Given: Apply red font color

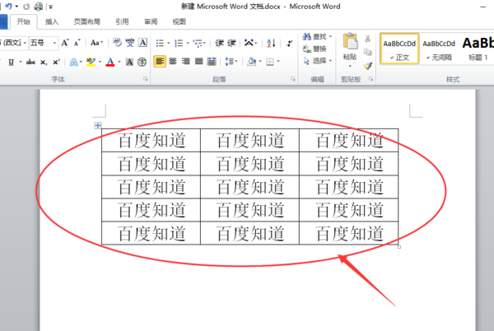Looking at the screenshot, I should click(110, 62).
